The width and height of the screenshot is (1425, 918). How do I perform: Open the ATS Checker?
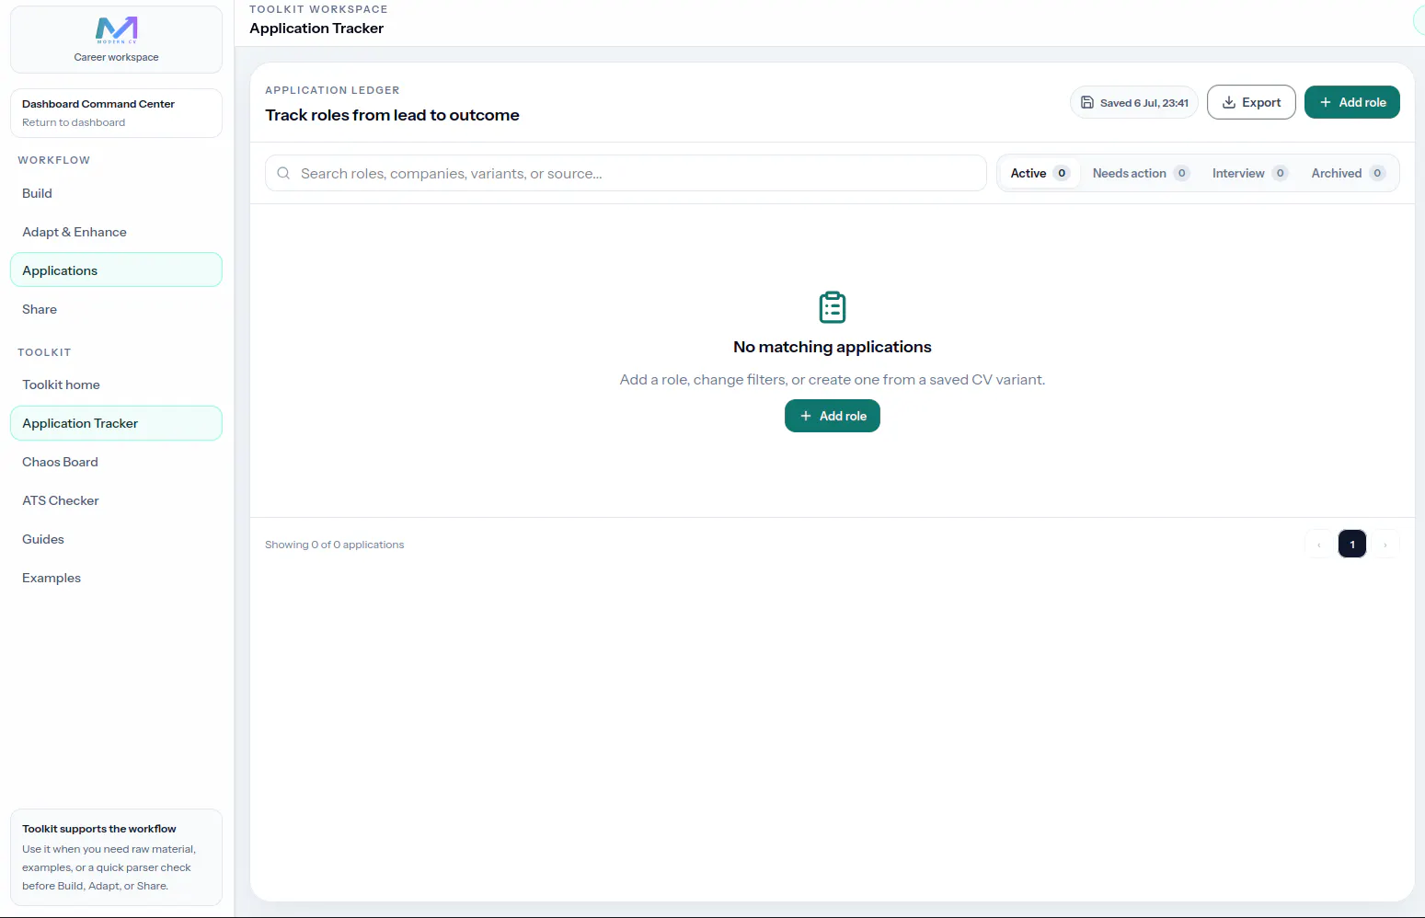(x=116, y=500)
